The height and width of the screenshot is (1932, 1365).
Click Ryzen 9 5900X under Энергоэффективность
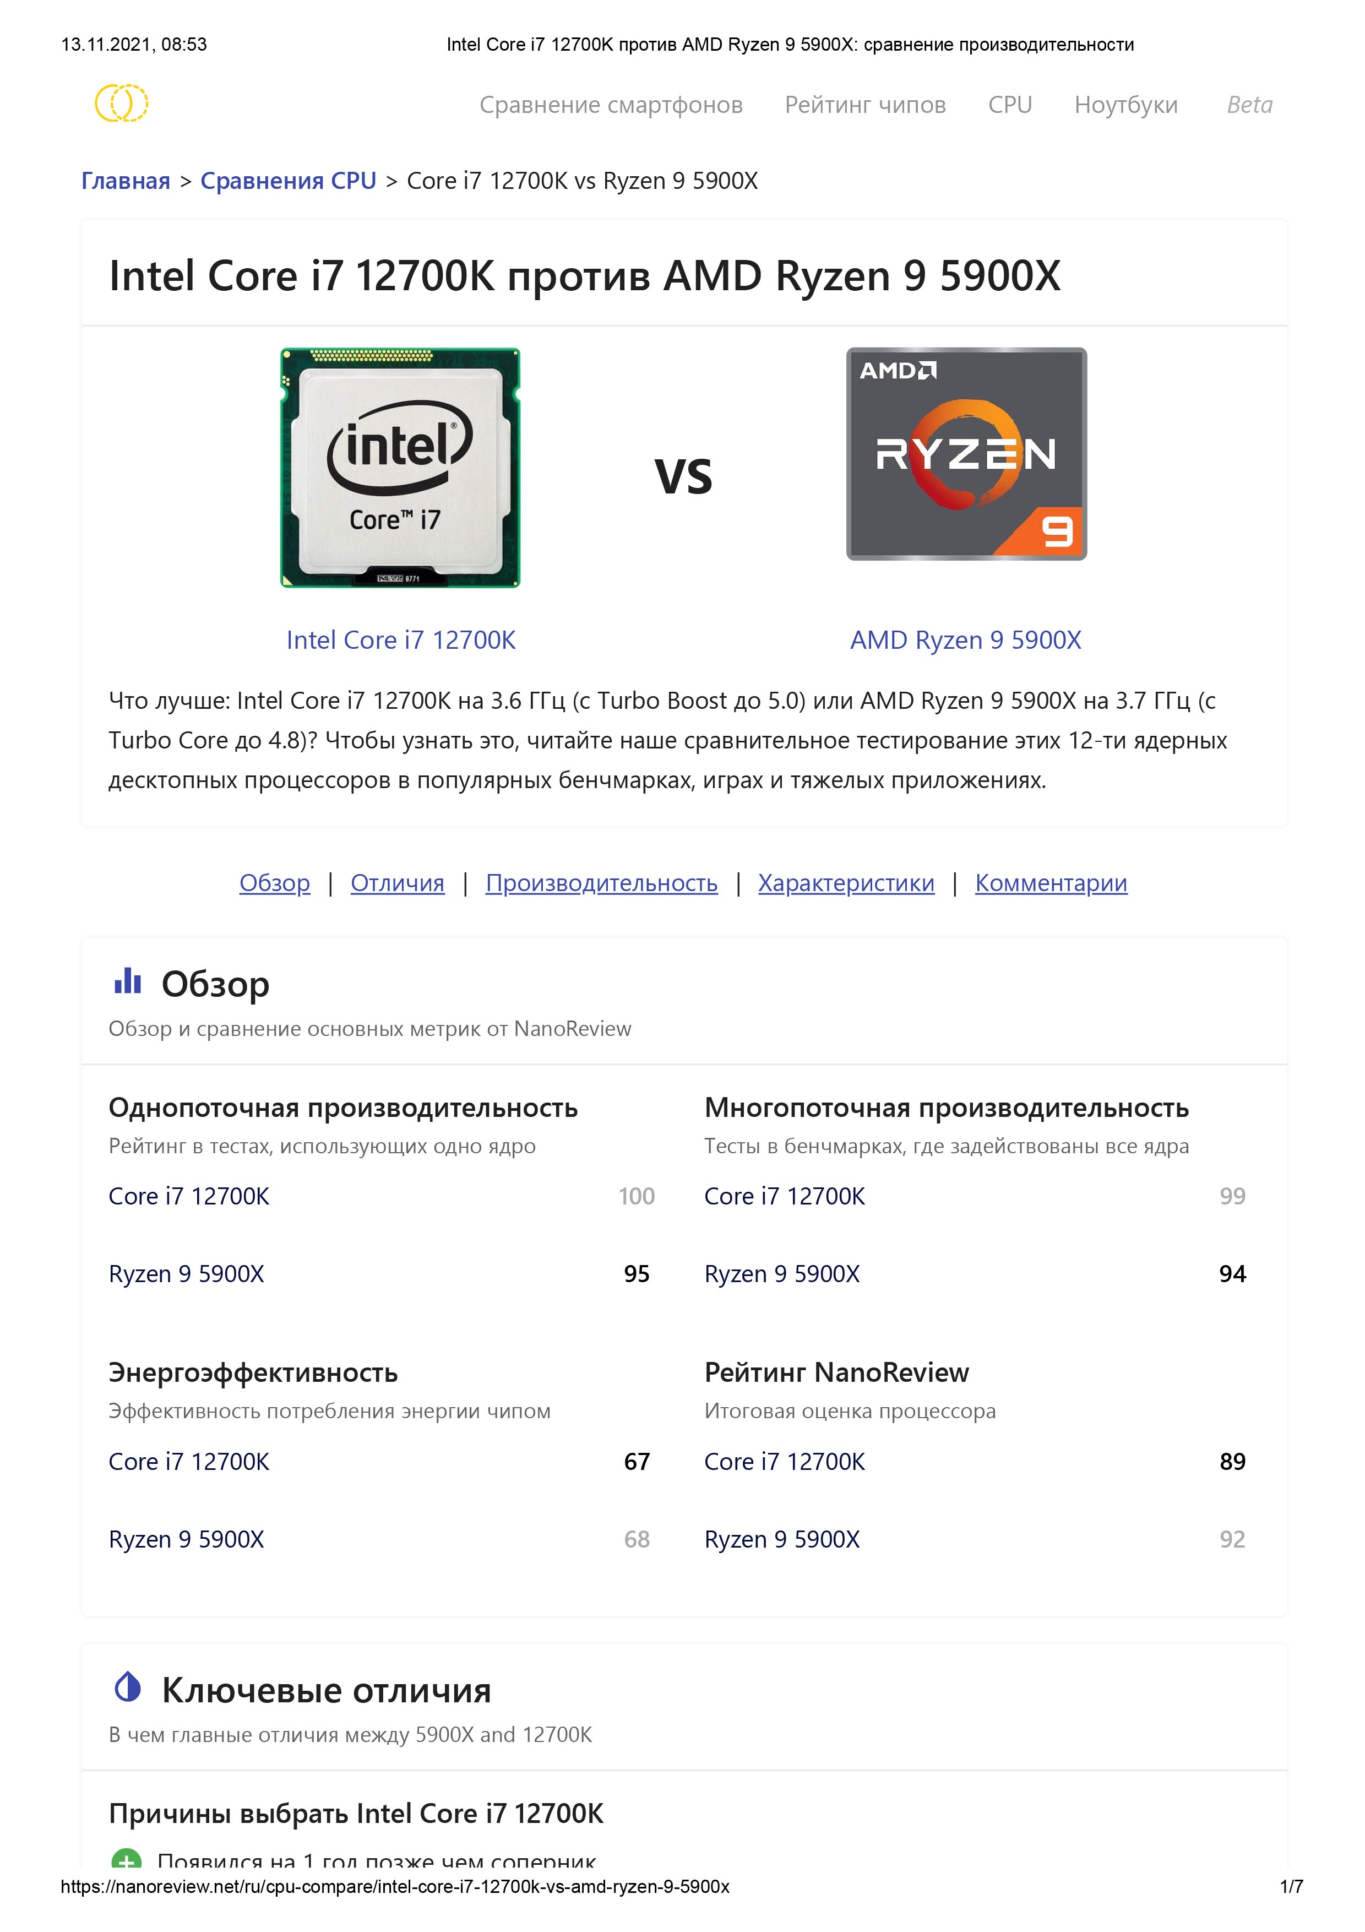click(x=187, y=1539)
